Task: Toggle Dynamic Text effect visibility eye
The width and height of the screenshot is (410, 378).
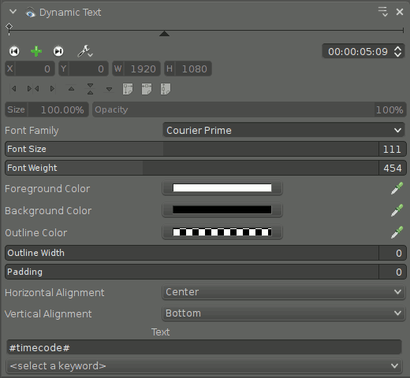Action: (x=31, y=13)
